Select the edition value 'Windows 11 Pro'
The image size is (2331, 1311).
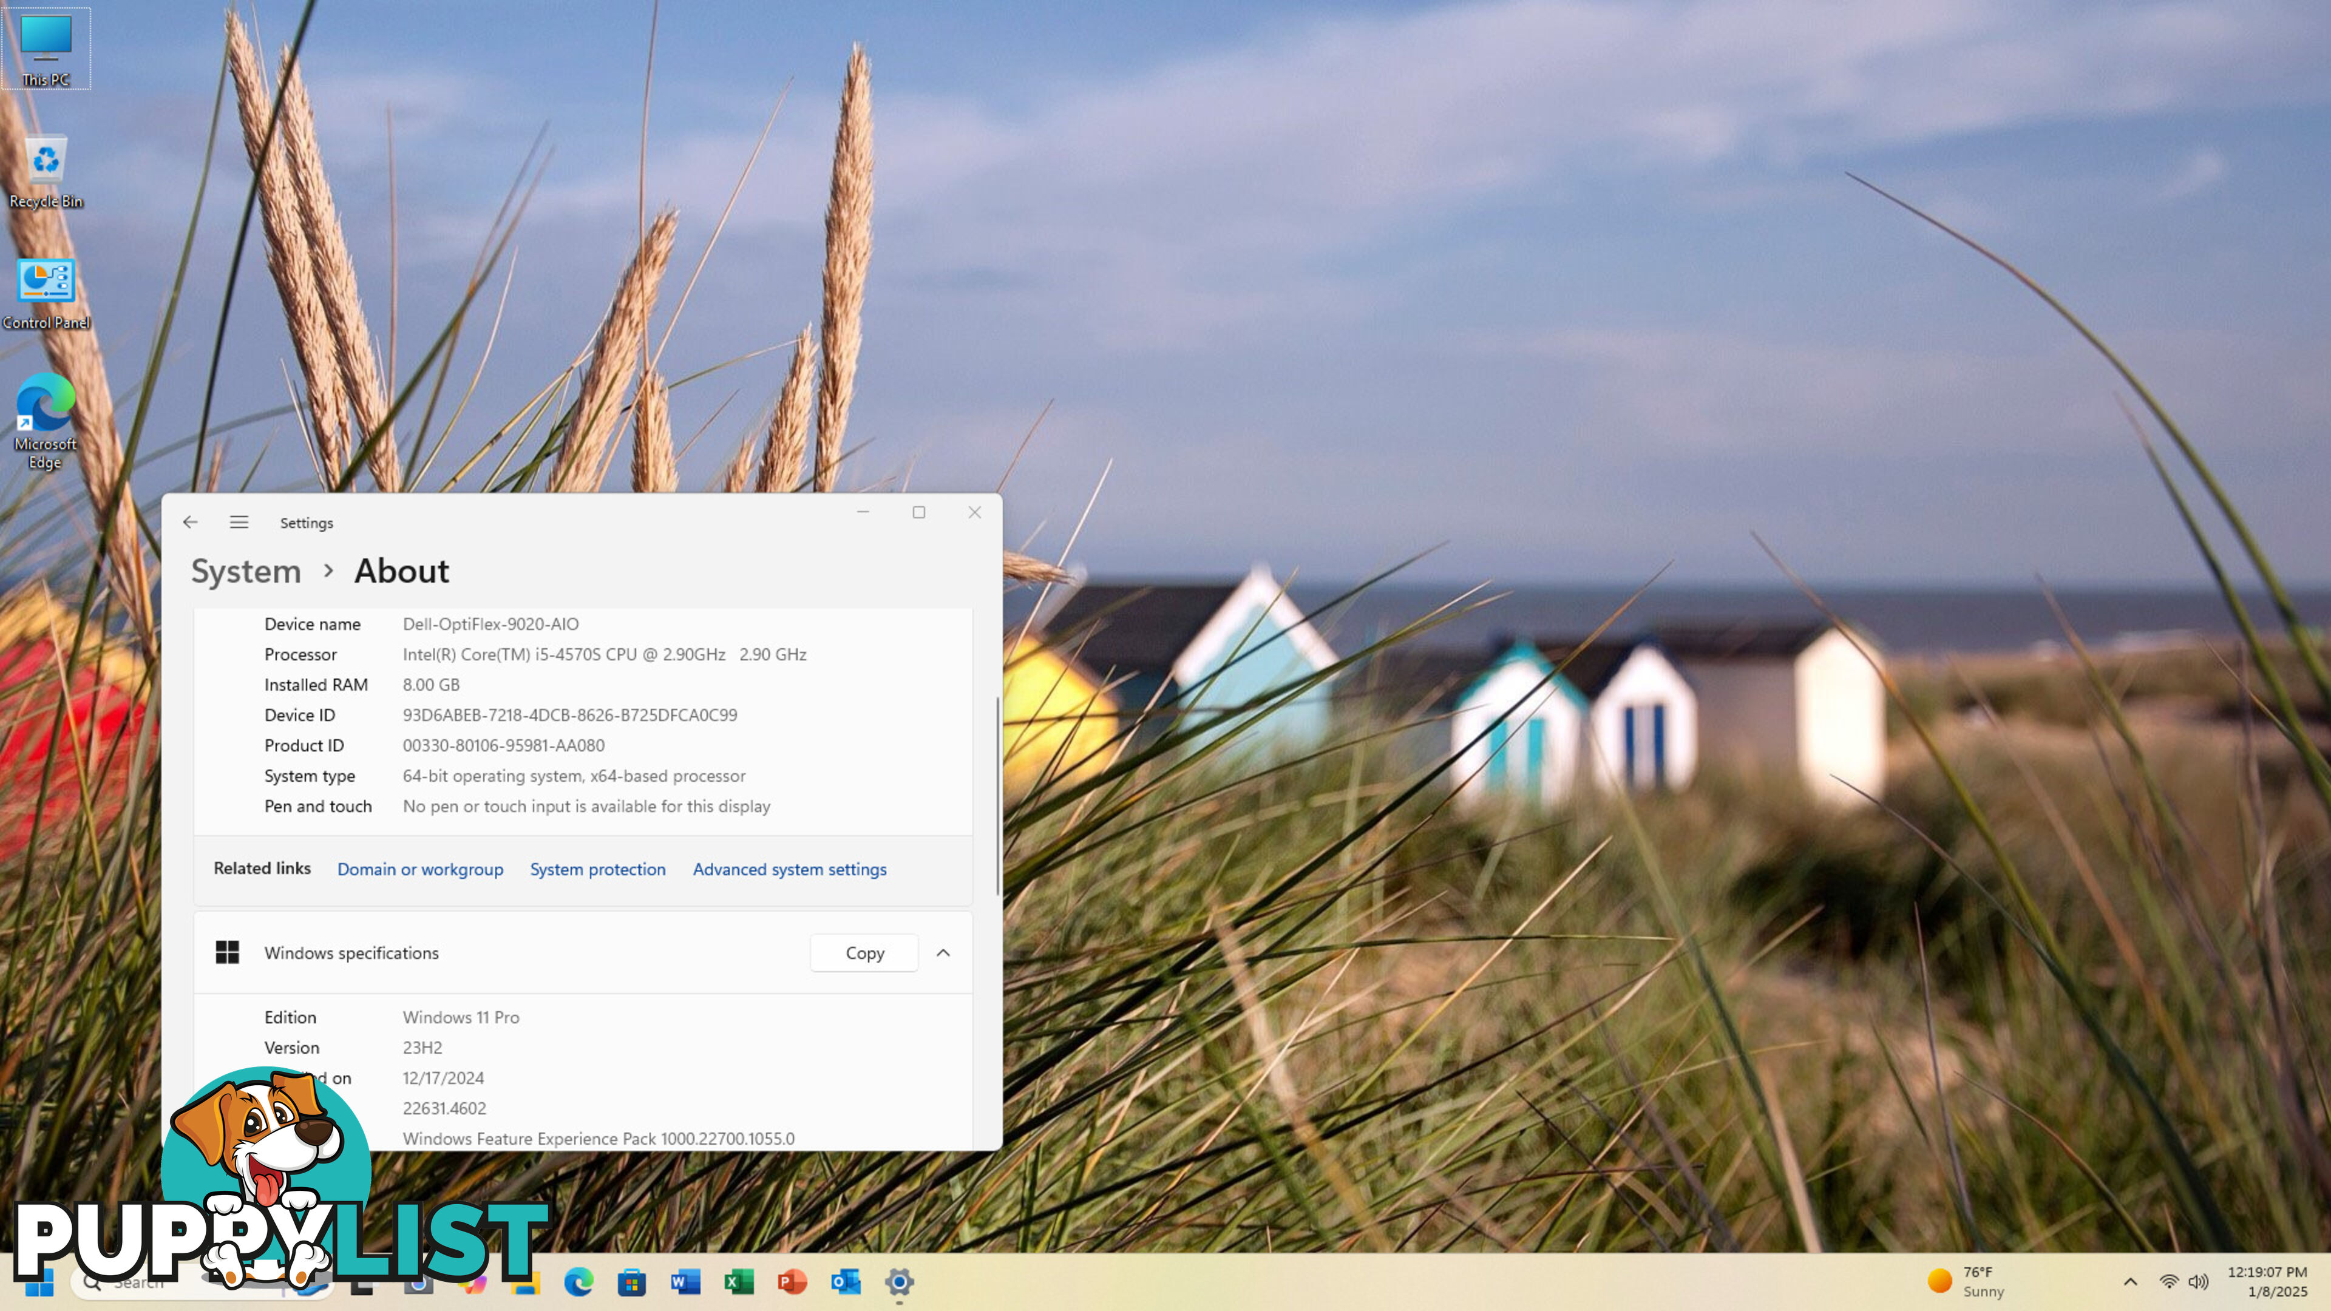point(461,1017)
